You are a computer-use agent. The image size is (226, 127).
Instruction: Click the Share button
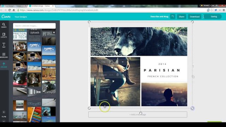182,17
